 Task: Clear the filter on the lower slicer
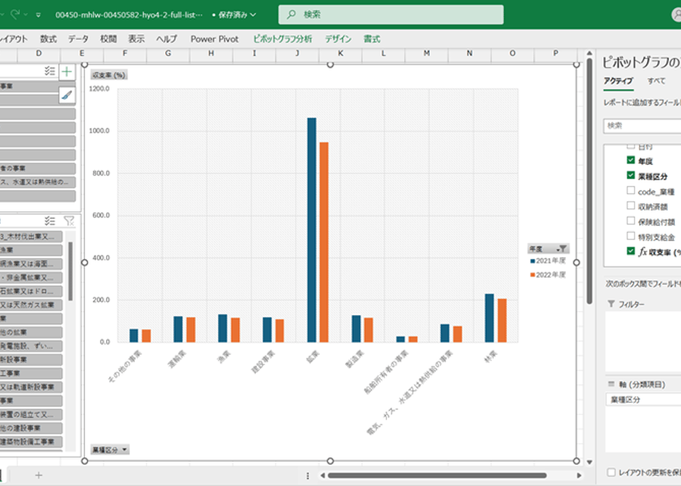click(x=69, y=221)
